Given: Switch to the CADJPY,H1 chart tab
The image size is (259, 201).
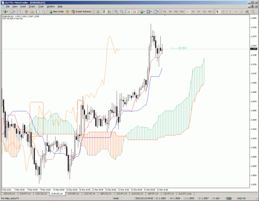Looking at the screenshot, I should click(x=168, y=194).
